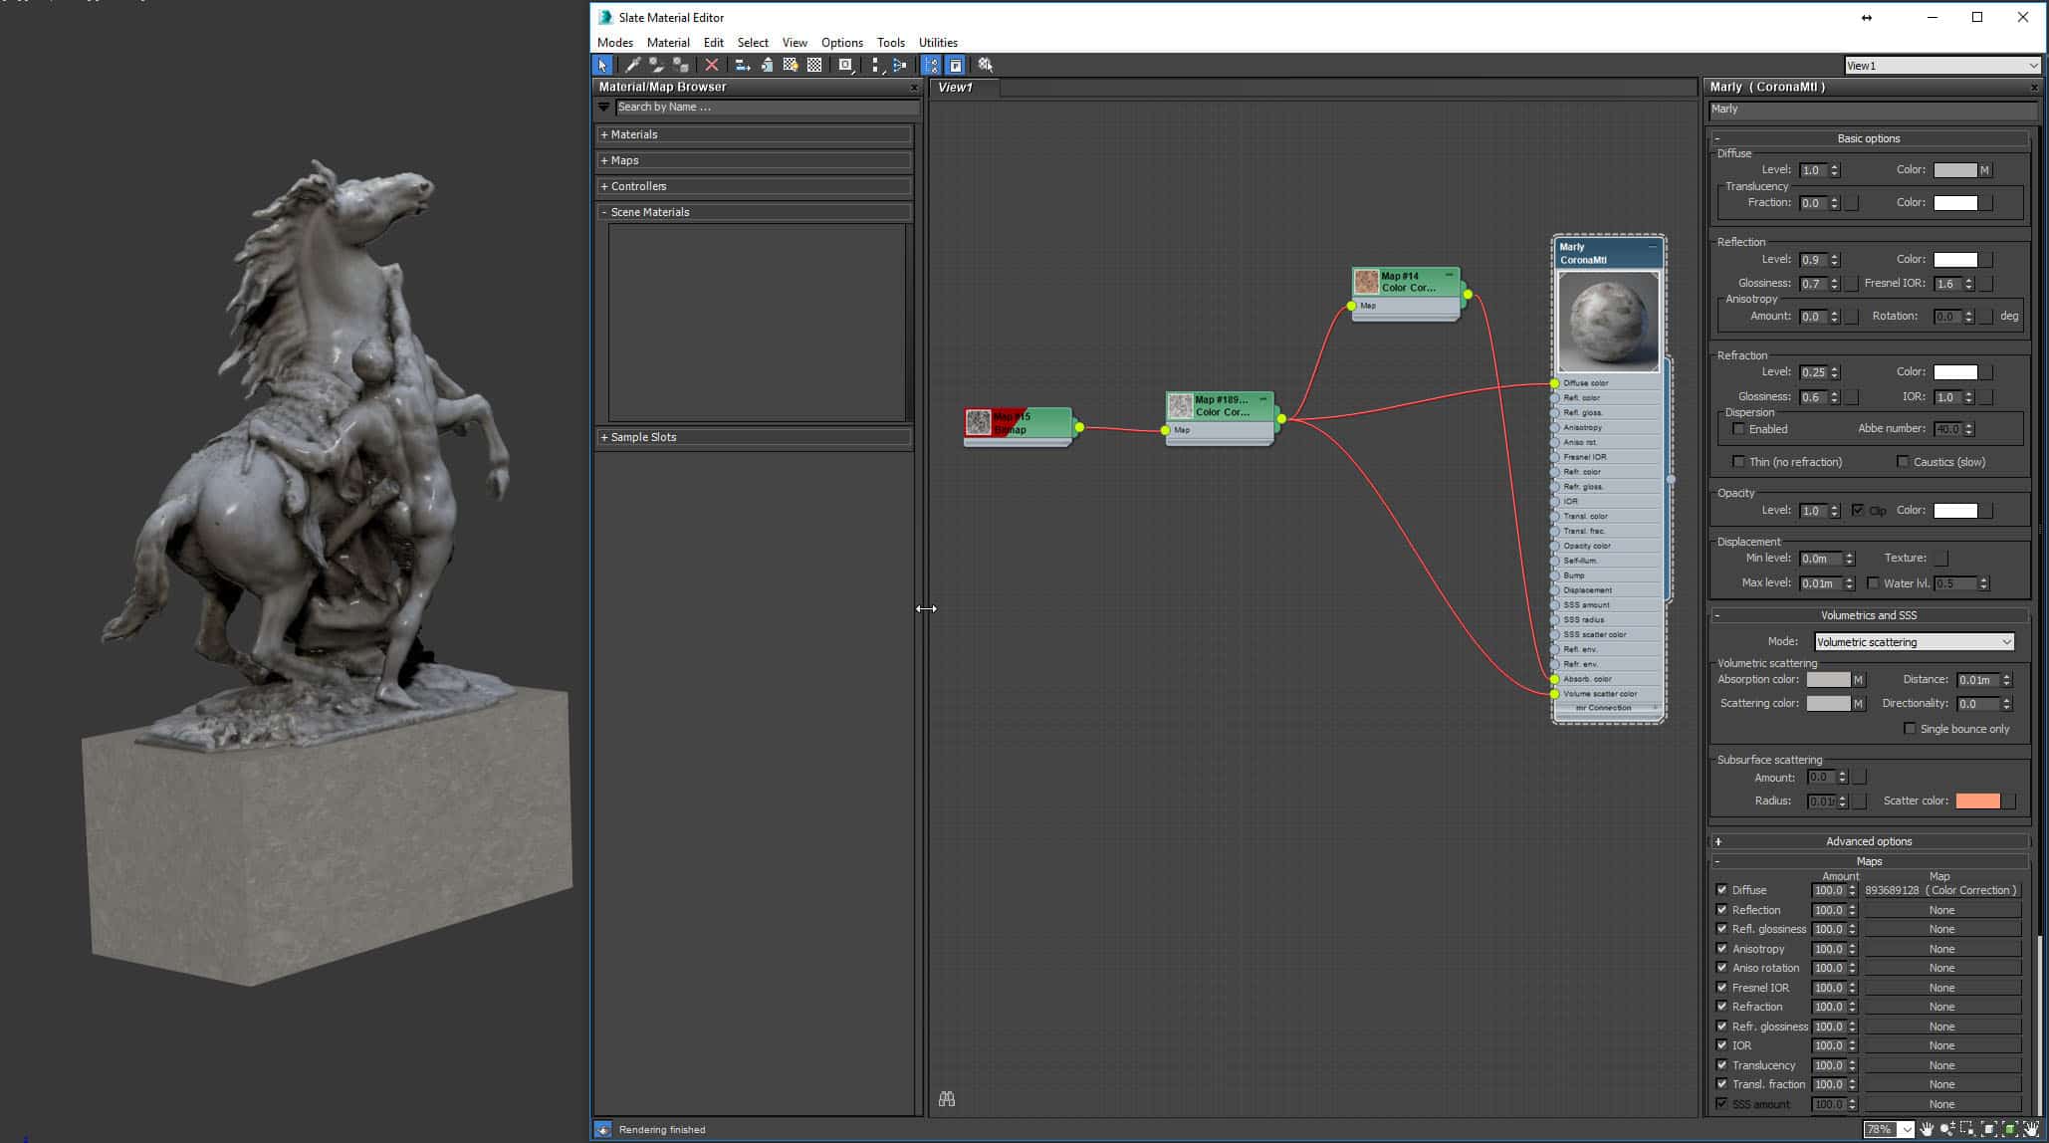Click Zoom Extents icon

coord(1988,1129)
